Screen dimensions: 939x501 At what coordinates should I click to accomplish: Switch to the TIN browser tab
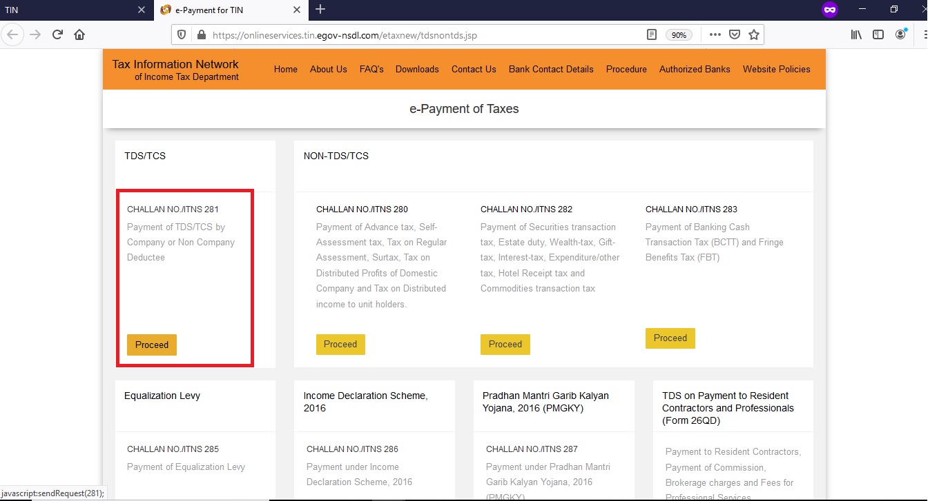tap(69, 10)
